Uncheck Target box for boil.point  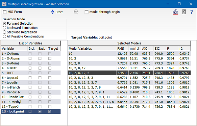click(x=50, y=111)
